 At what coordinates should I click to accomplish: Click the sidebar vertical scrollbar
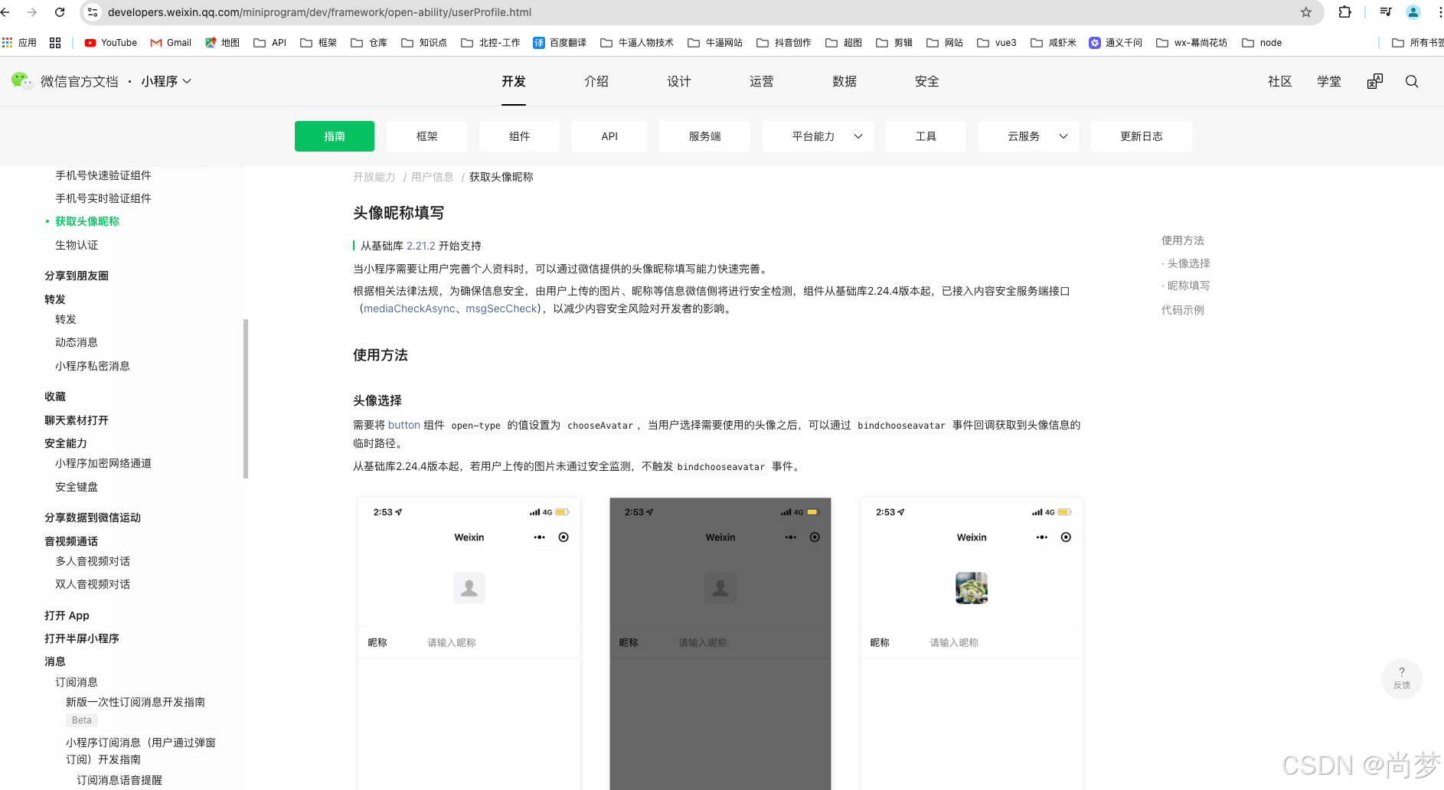pyautogui.click(x=246, y=399)
